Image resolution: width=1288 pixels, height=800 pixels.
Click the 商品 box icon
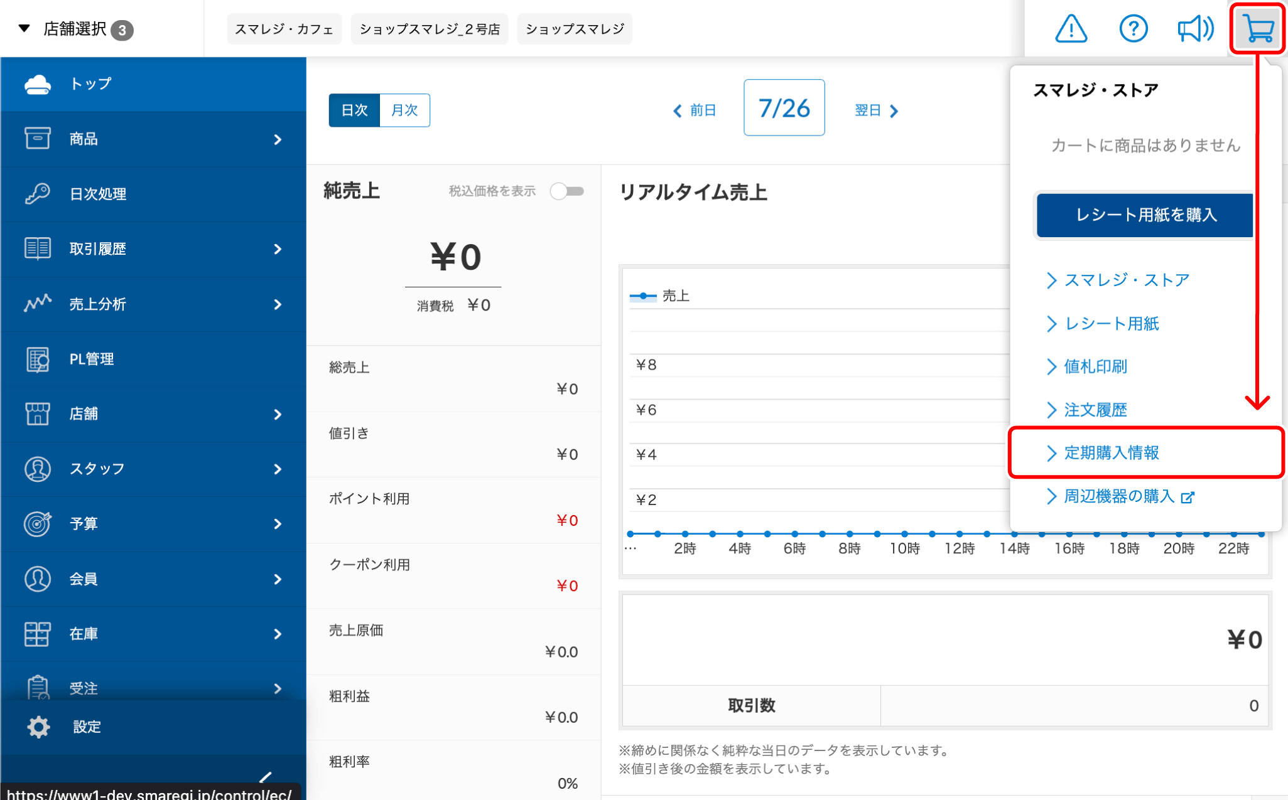pyautogui.click(x=37, y=139)
